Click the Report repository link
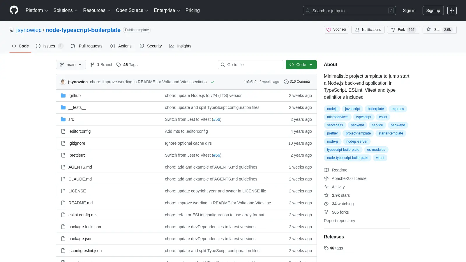The image size is (466, 262). point(339,221)
